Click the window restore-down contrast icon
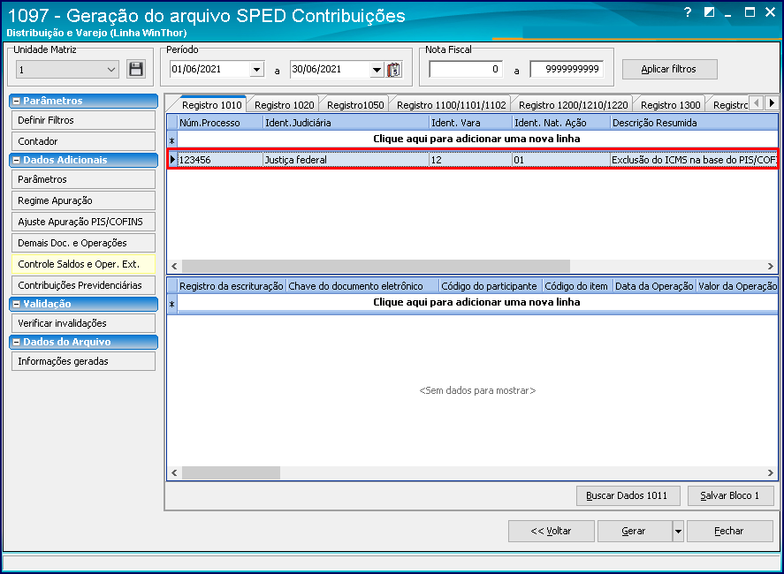Image resolution: width=784 pixels, height=574 pixels. coord(709,12)
